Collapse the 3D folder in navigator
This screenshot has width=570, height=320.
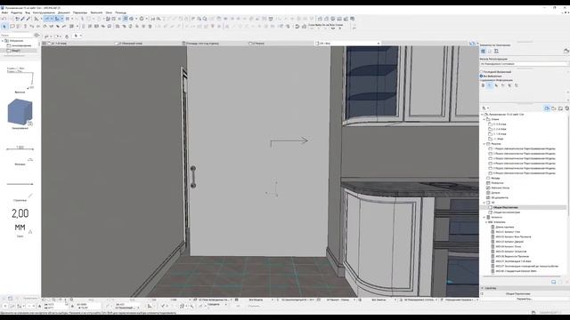pos(484,203)
